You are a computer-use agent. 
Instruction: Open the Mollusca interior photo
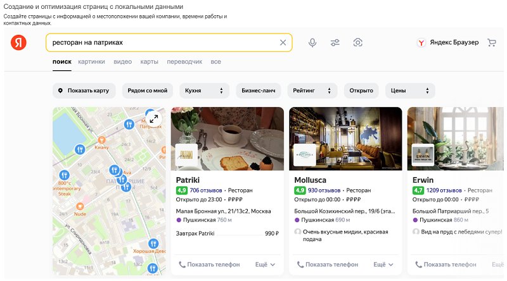[x=345, y=139]
